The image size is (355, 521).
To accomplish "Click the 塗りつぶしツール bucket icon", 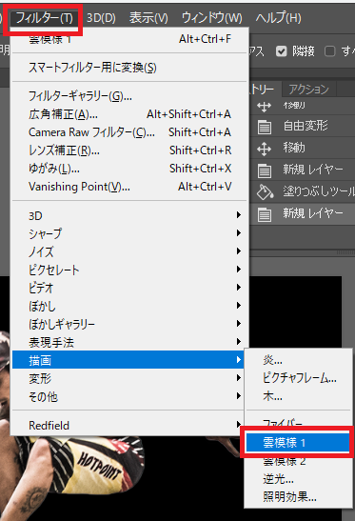I will pos(265,192).
